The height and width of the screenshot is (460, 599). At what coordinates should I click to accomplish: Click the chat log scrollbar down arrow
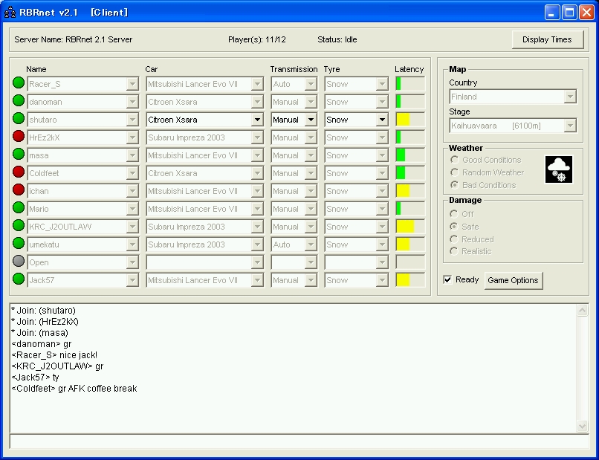pyautogui.click(x=583, y=426)
